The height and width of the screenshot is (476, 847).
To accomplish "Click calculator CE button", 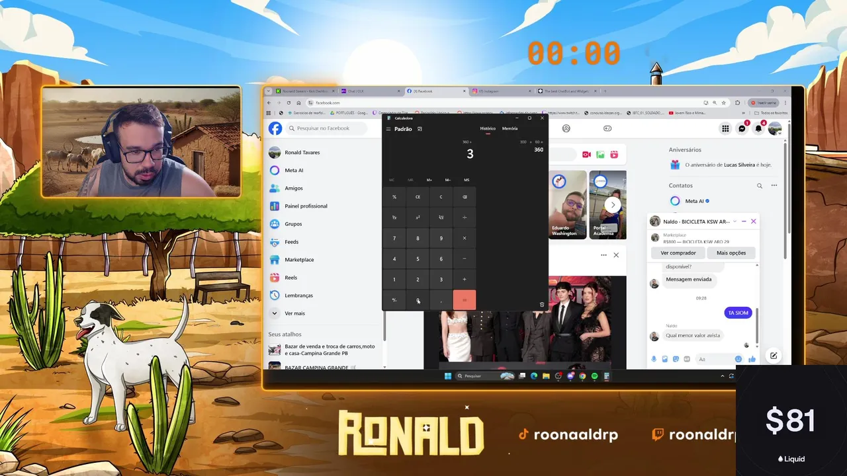I will pyautogui.click(x=418, y=197).
